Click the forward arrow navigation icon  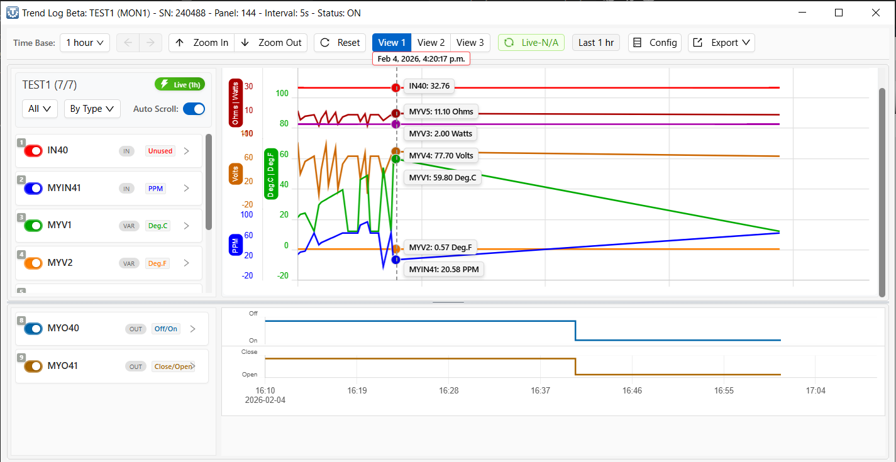tap(150, 43)
